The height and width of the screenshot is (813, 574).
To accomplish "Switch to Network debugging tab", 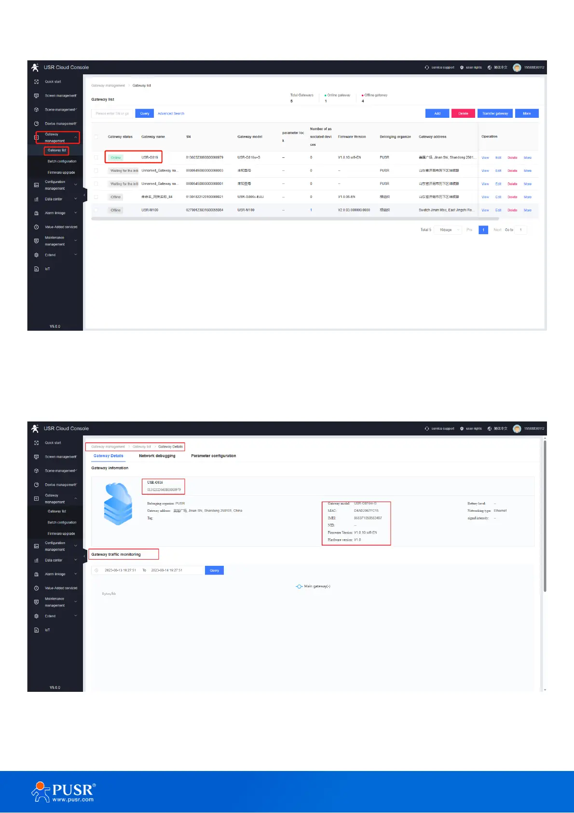I will [157, 456].
